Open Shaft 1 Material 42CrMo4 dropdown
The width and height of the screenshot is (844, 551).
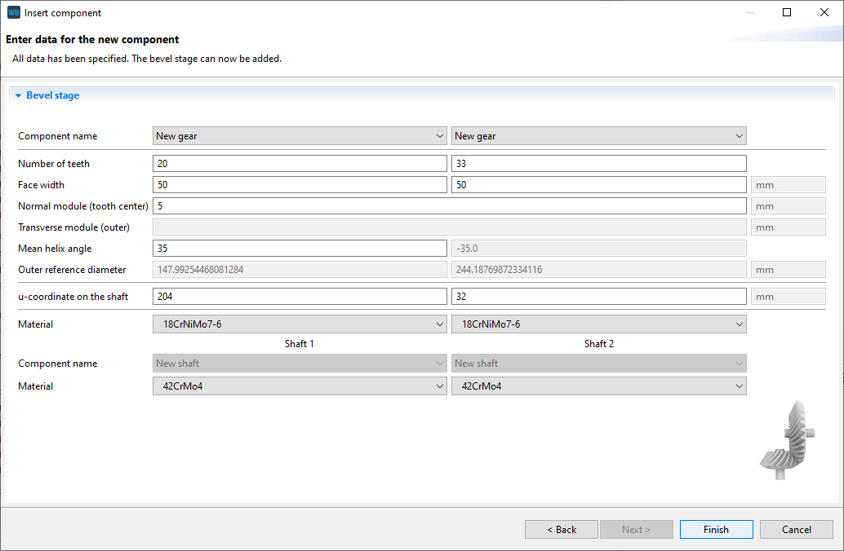click(x=300, y=386)
